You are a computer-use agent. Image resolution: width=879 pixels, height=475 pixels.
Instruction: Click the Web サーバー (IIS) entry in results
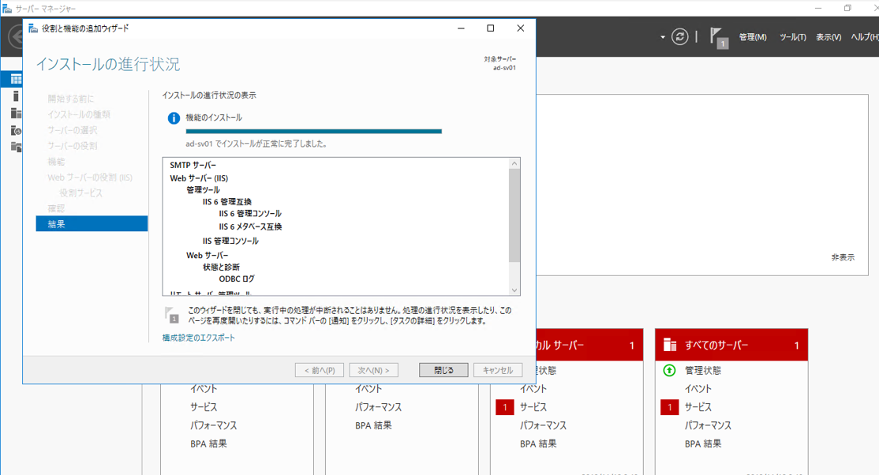(199, 178)
